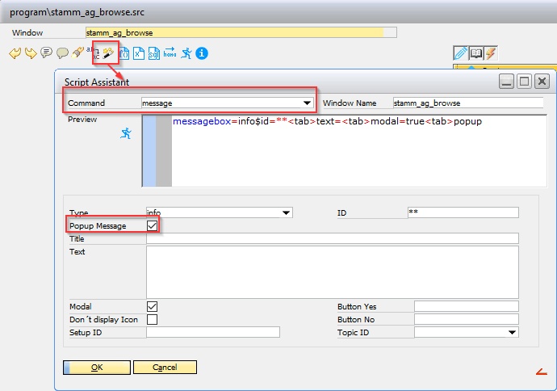Click the open book icon
The width and height of the screenshot is (557, 391).
(x=475, y=53)
